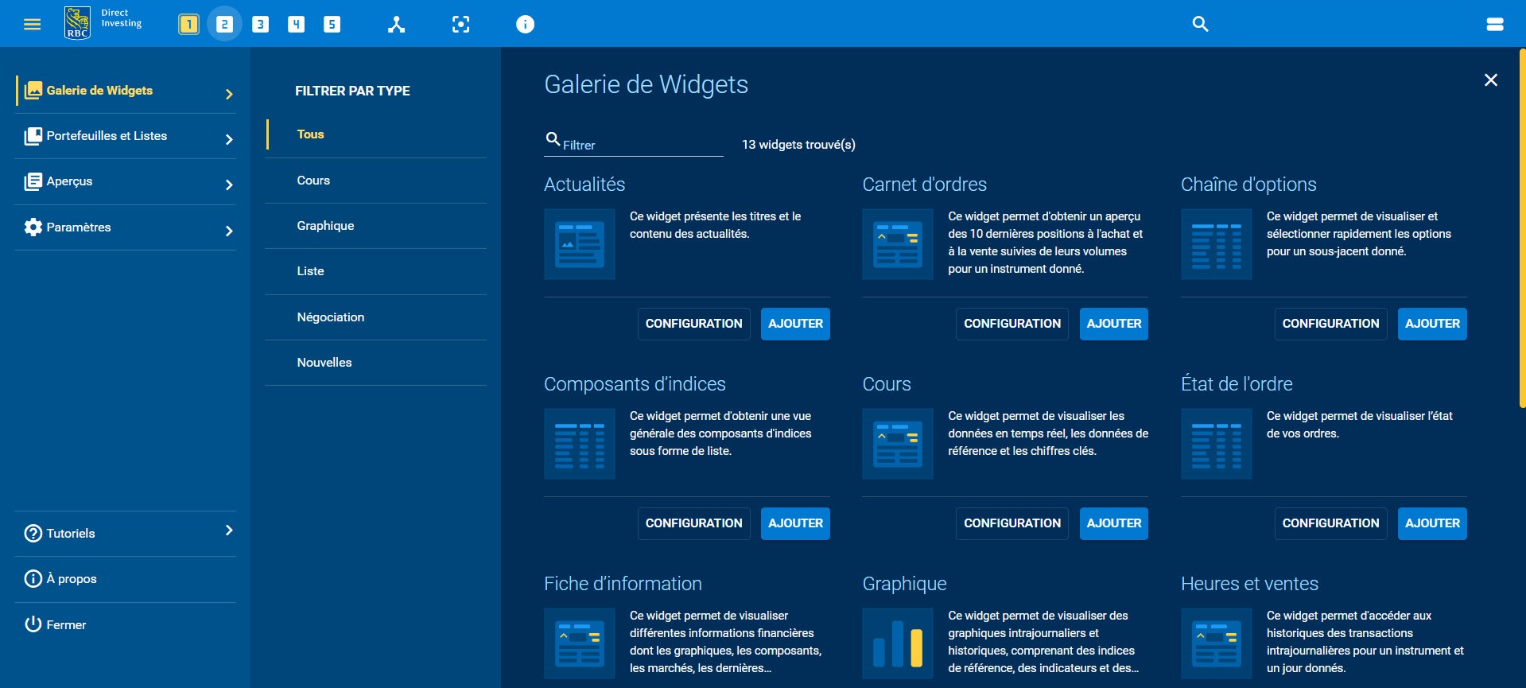This screenshot has width=1526, height=688.
Task: Add the Cours widget
Action: 1114,523
